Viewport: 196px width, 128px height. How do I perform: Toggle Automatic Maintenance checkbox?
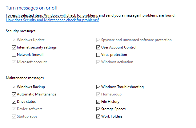click(x=14, y=94)
